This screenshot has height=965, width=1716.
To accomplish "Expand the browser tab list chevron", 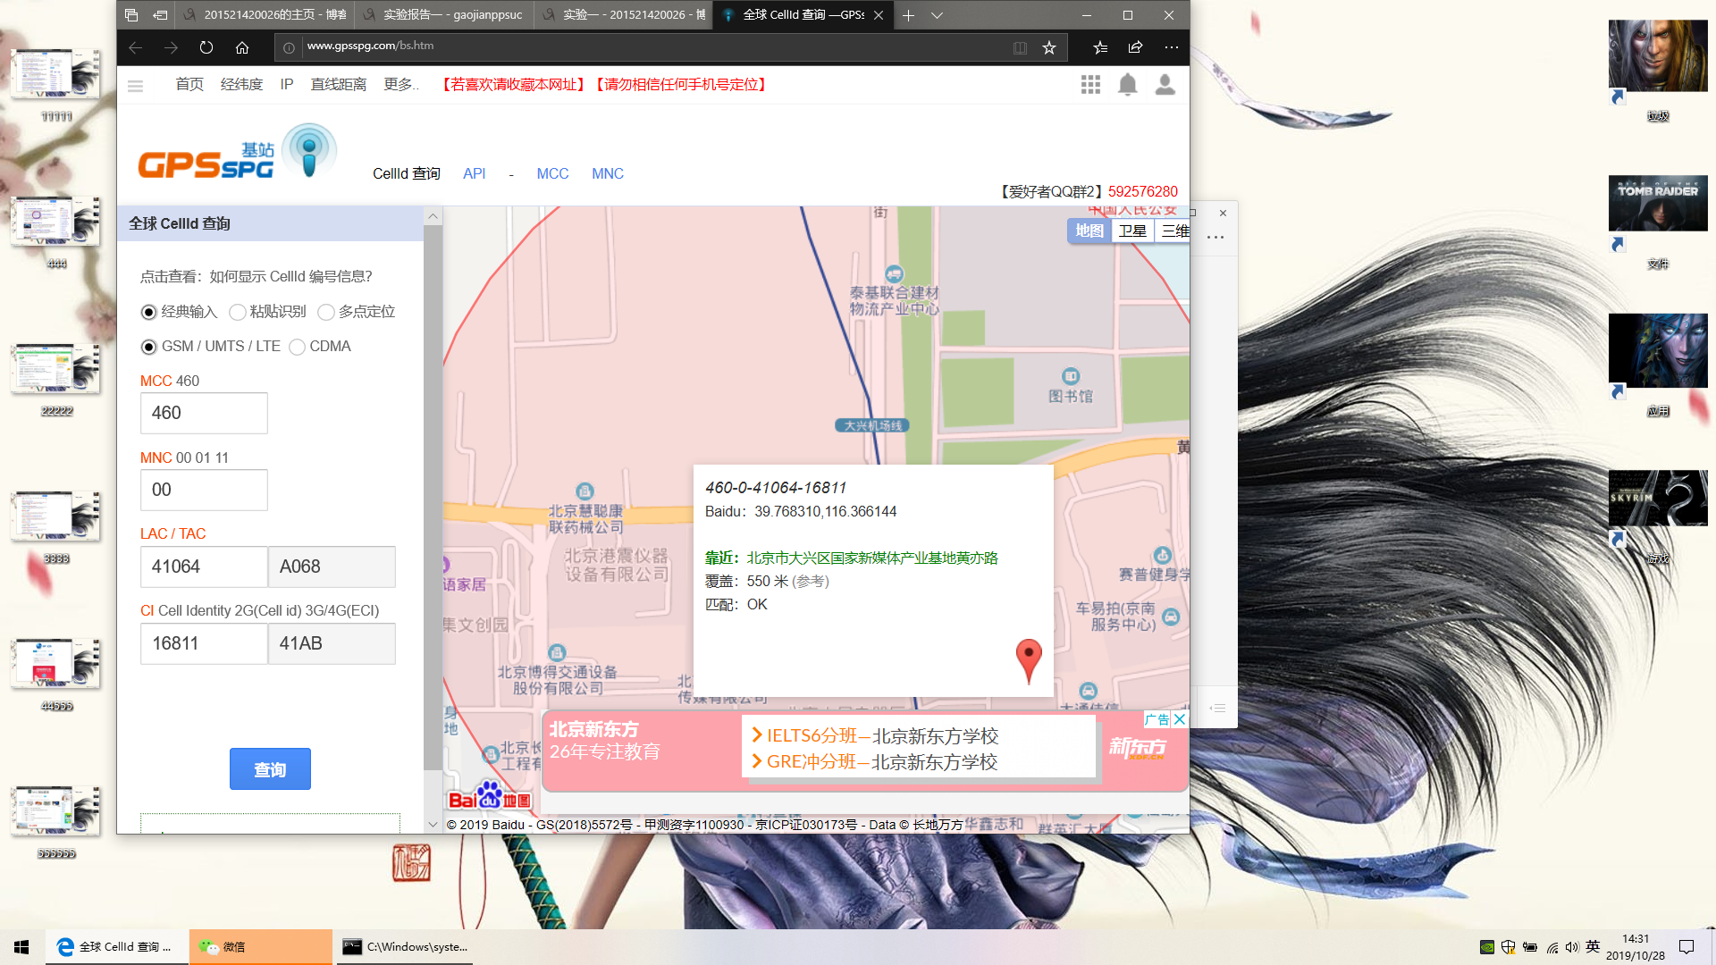I will [937, 15].
